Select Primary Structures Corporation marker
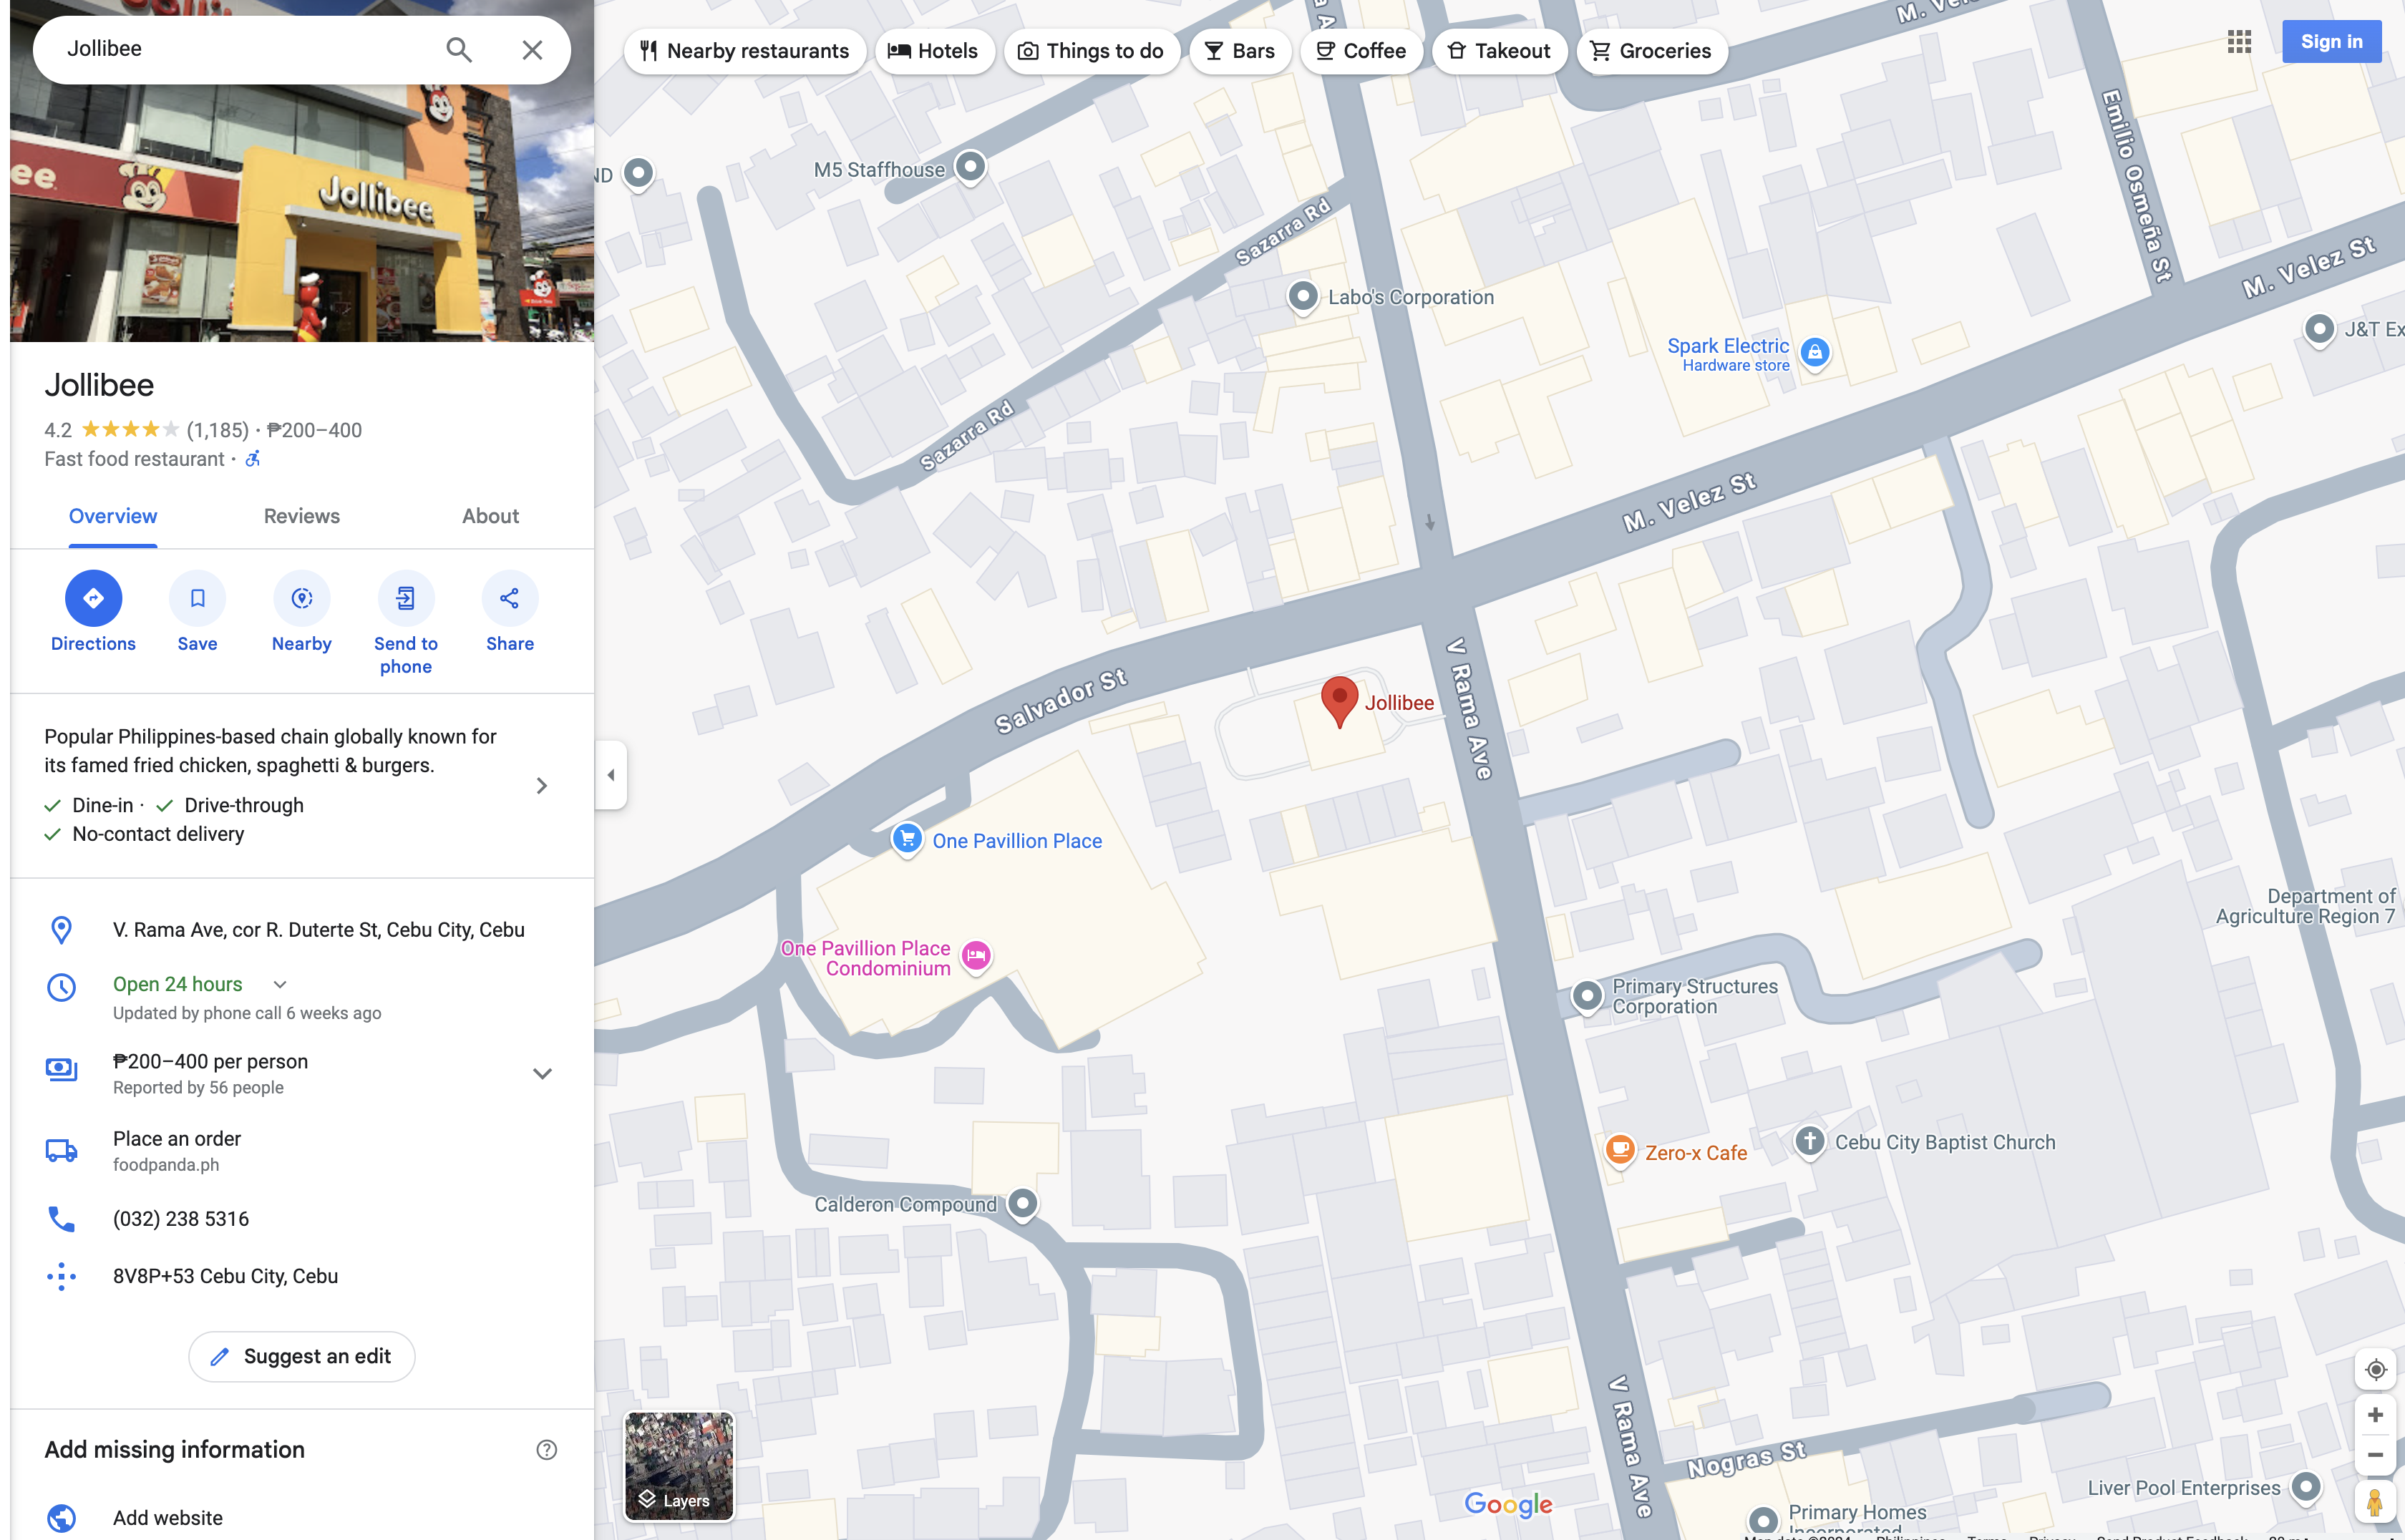The image size is (2405, 1540). [x=1587, y=997]
